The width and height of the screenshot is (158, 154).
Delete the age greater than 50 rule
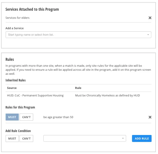(x=150, y=117)
